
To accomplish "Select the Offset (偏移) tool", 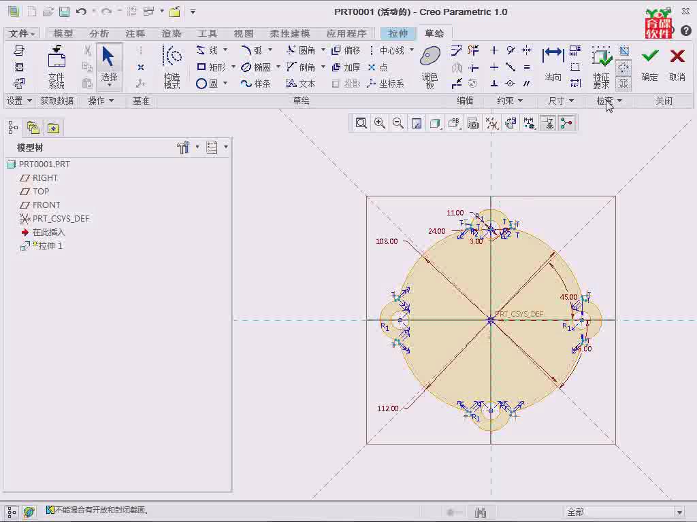I will (x=346, y=50).
